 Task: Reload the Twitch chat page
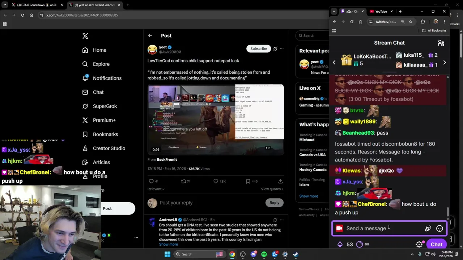(352, 22)
